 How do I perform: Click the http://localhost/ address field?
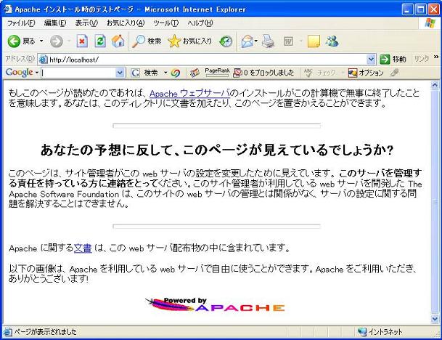[x=208, y=60]
